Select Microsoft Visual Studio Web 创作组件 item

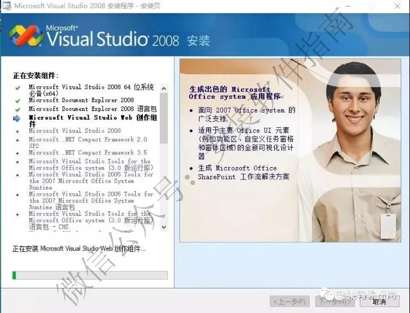point(93,121)
